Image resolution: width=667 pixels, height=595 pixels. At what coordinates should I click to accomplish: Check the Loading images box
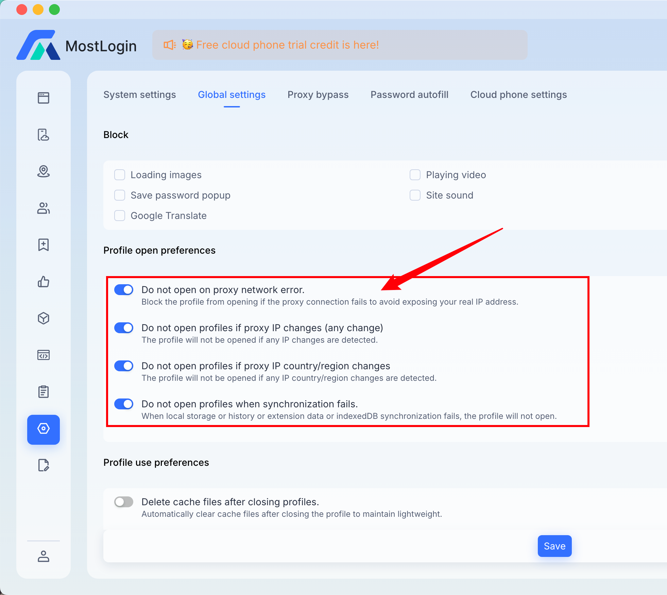coord(120,175)
